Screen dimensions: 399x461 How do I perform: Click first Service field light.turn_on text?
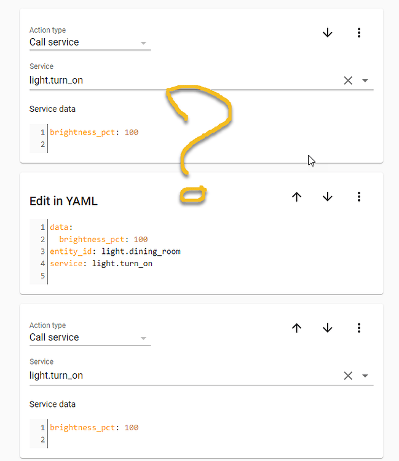(x=56, y=81)
